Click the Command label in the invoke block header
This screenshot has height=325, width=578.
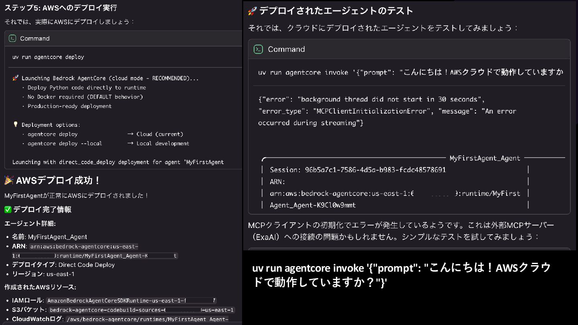coord(286,49)
